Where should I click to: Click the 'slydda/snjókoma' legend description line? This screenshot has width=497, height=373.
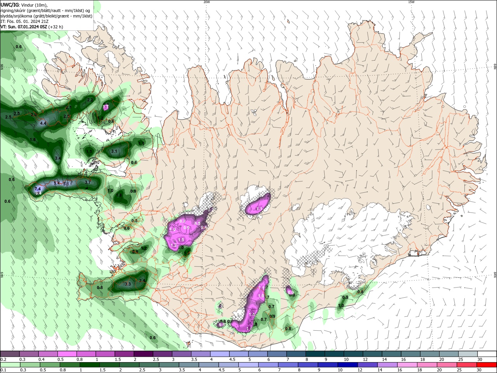click(46, 16)
